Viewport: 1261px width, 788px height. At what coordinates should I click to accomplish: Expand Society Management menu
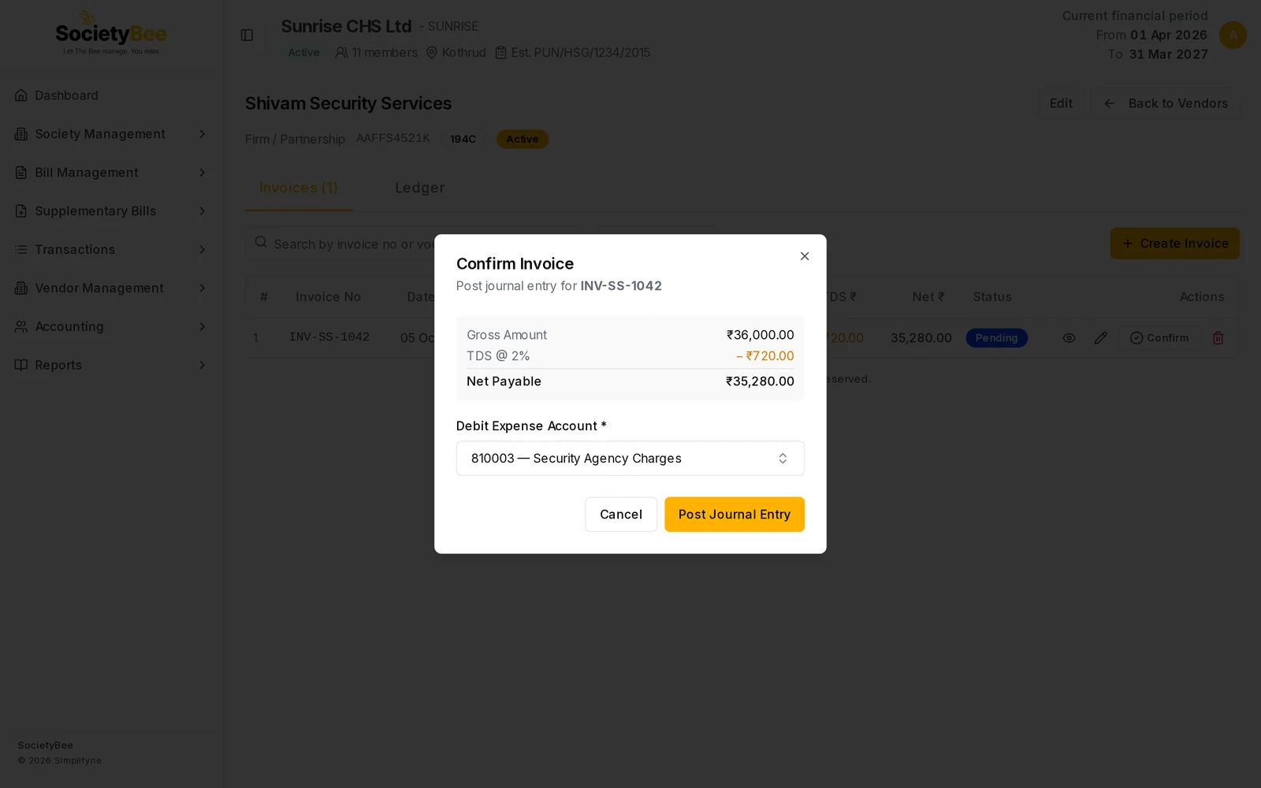110,134
